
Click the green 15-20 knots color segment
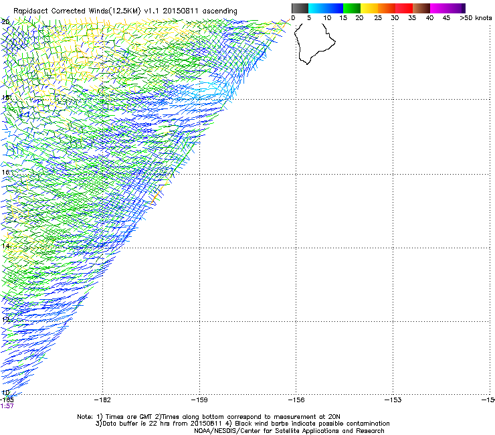click(352, 8)
